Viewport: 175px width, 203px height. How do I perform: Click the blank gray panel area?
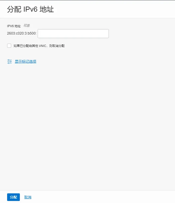(87, 123)
